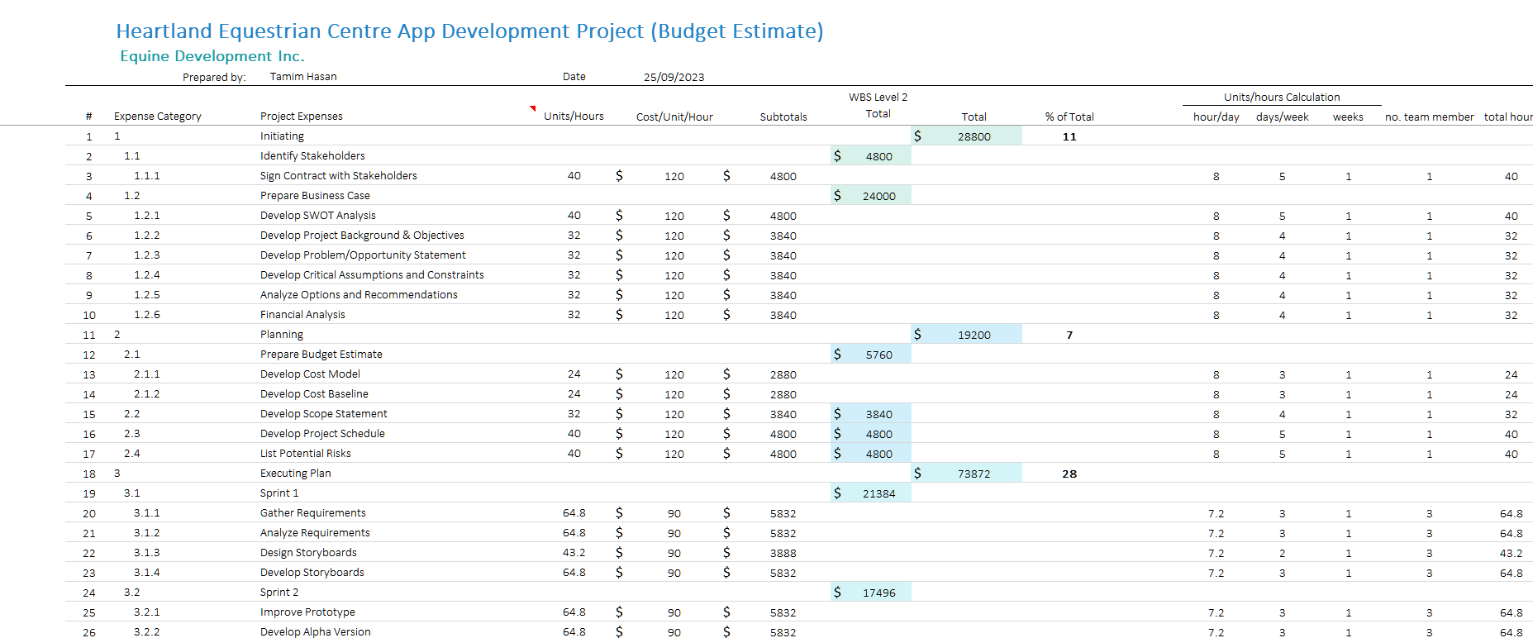1533x638 pixels.
Task: Select the Heartland Equestrian Centre project title
Action: point(469,31)
